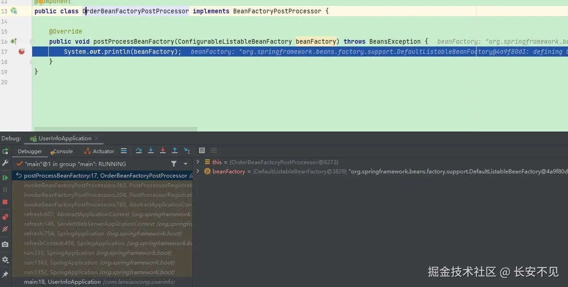Pause program execution in debug sidebar
This screenshot has width=568, height=287.
click(5, 189)
